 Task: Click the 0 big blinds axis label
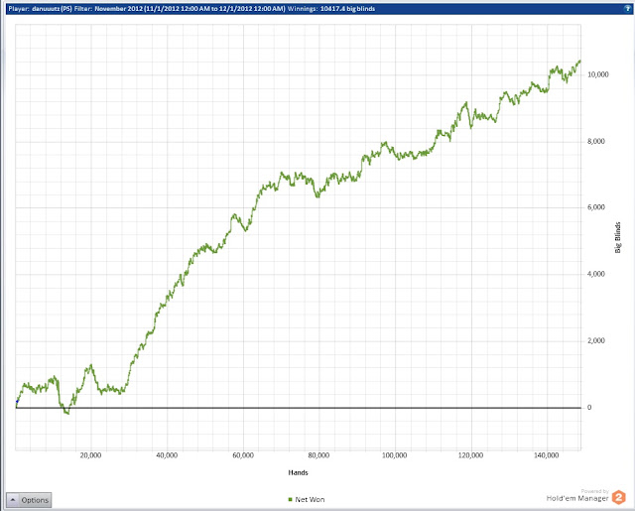point(589,408)
